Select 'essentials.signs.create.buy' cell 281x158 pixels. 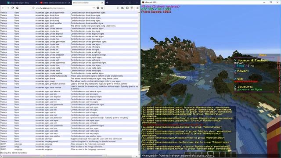point(47,31)
